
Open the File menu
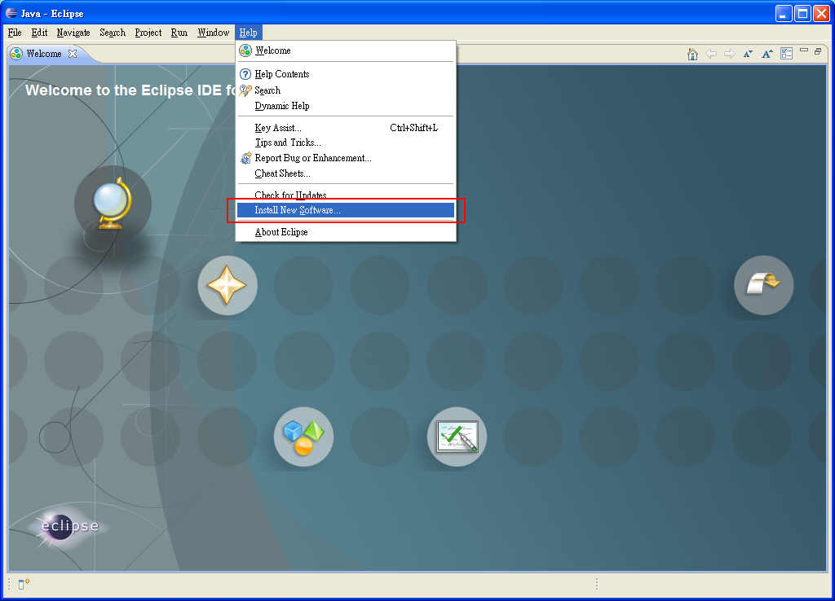[x=15, y=33]
